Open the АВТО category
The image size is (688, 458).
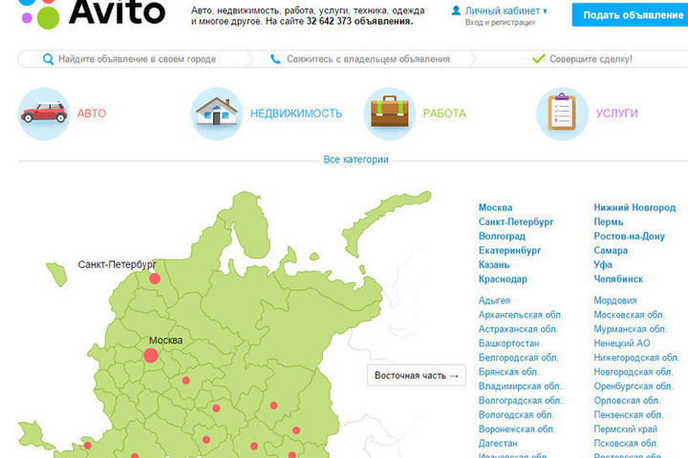coord(92,114)
